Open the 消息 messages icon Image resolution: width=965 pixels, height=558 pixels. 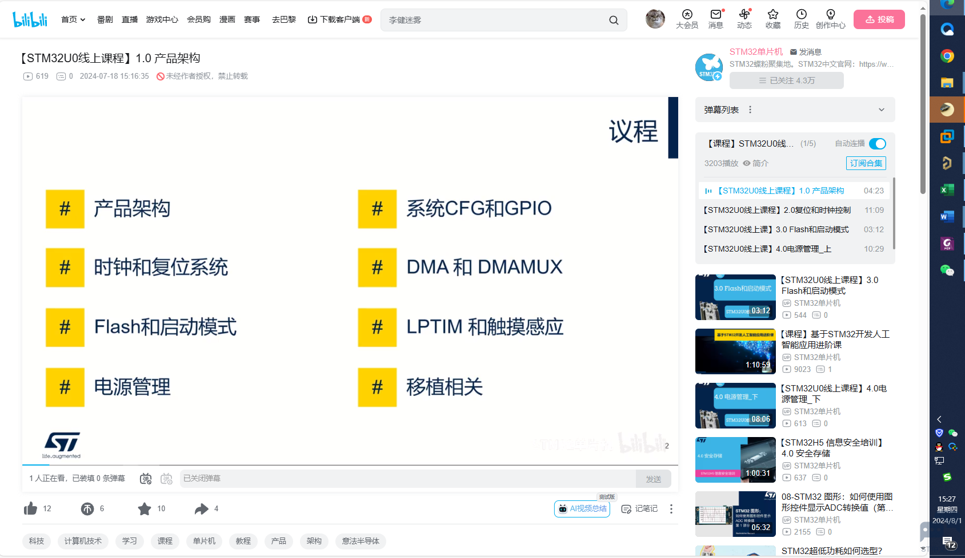click(x=716, y=19)
